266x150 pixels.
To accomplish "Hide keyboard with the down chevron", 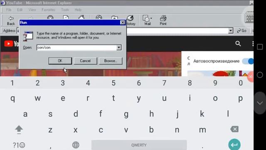I will (x=260, y=103).
